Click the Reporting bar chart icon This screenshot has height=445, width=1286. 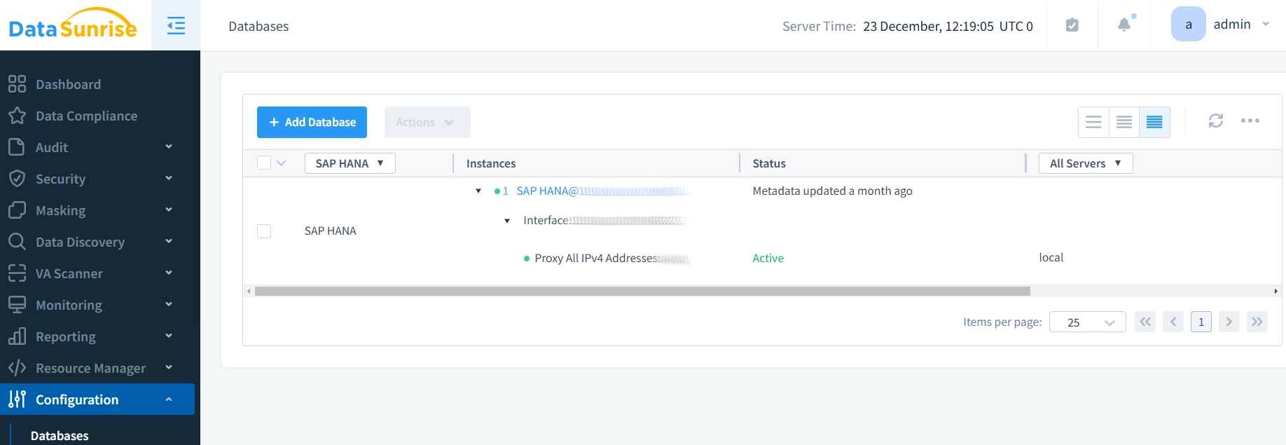[17, 336]
